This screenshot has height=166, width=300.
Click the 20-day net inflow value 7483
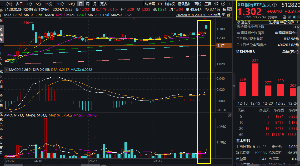point(279,128)
